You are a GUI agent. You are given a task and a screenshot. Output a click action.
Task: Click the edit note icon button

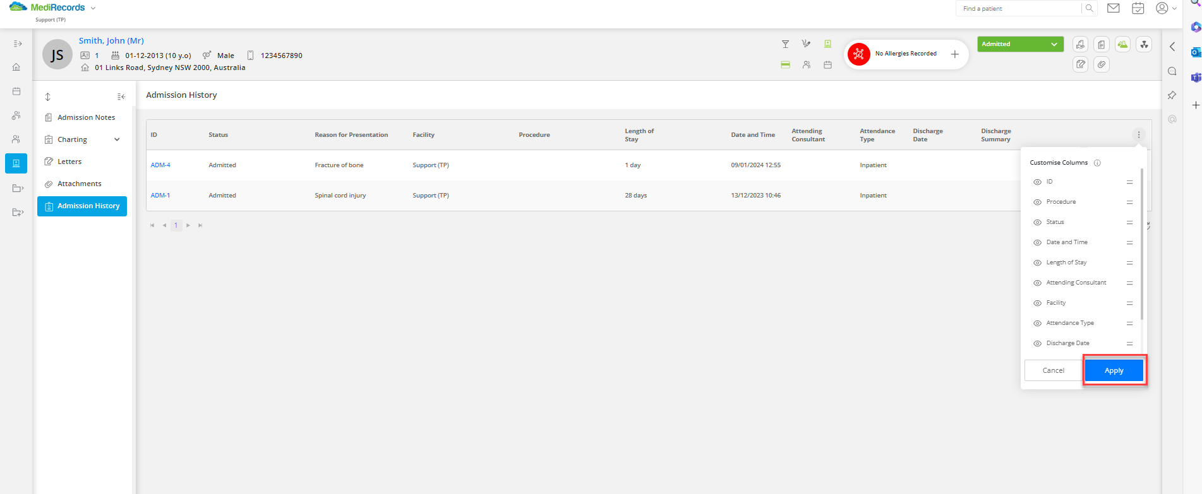coord(1081,64)
